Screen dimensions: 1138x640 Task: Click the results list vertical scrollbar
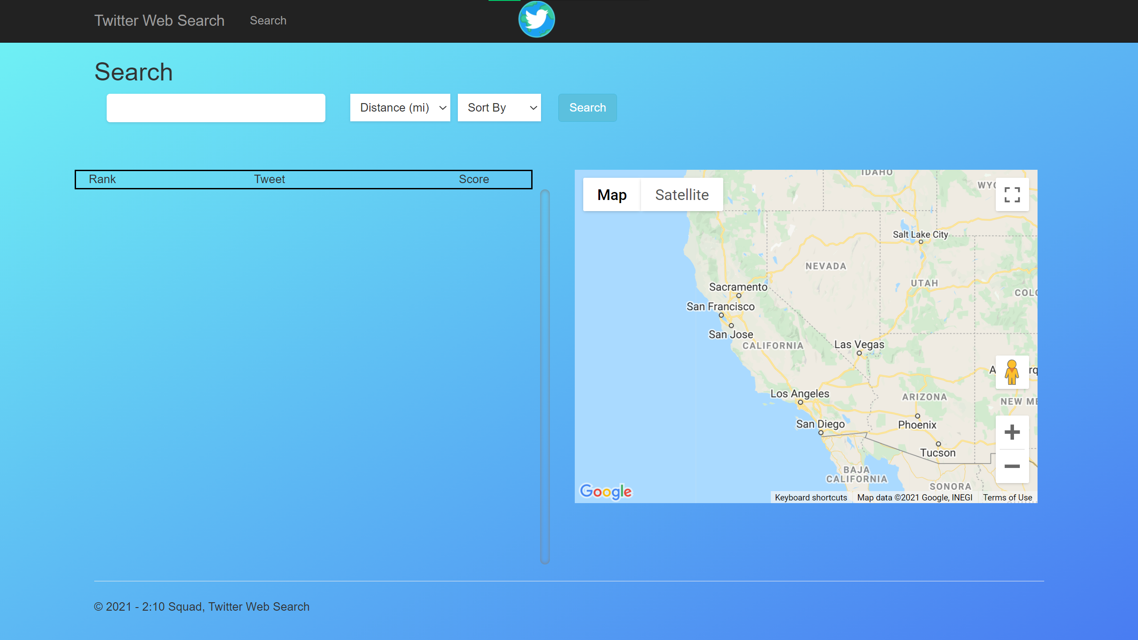pyautogui.click(x=545, y=377)
